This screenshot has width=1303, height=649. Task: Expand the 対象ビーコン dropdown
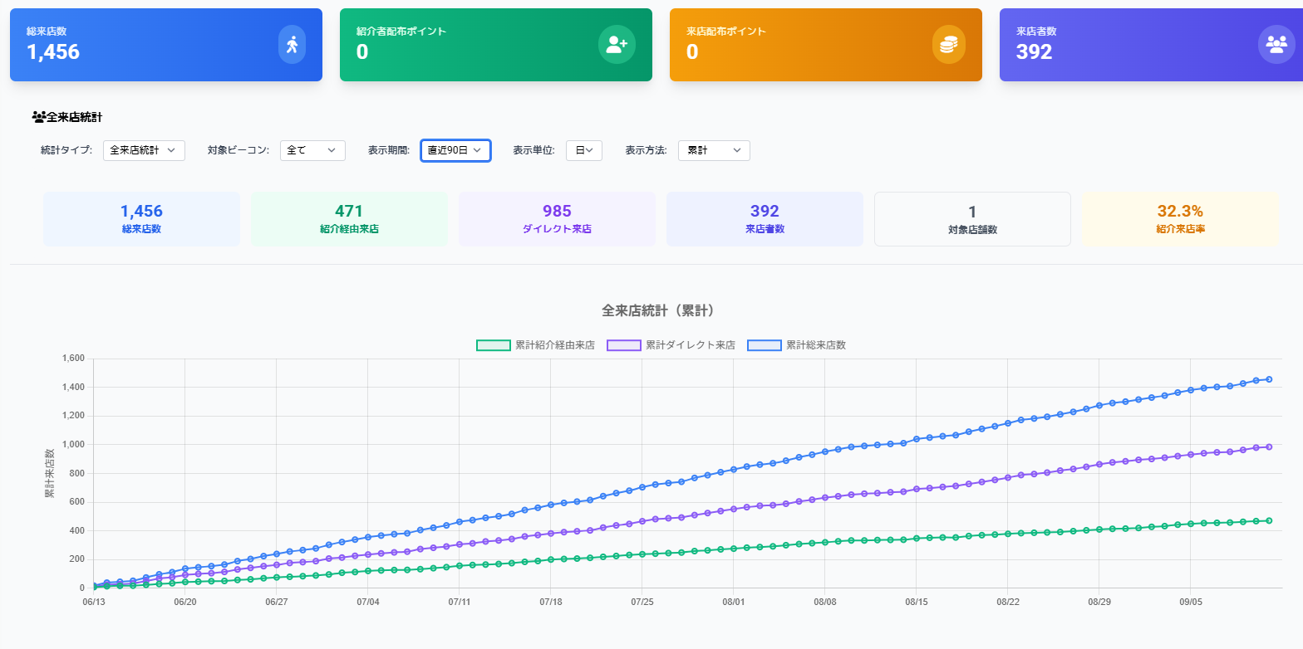click(312, 150)
